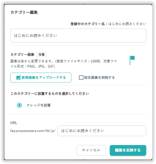The image size is (156, 164).
Task: Click the 設定画像を削除する label text
Action: (x=99, y=78)
